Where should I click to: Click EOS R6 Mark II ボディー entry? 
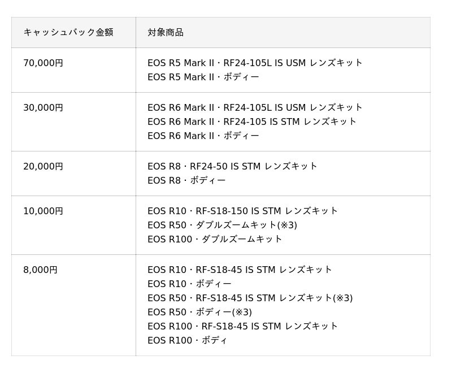click(x=203, y=136)
